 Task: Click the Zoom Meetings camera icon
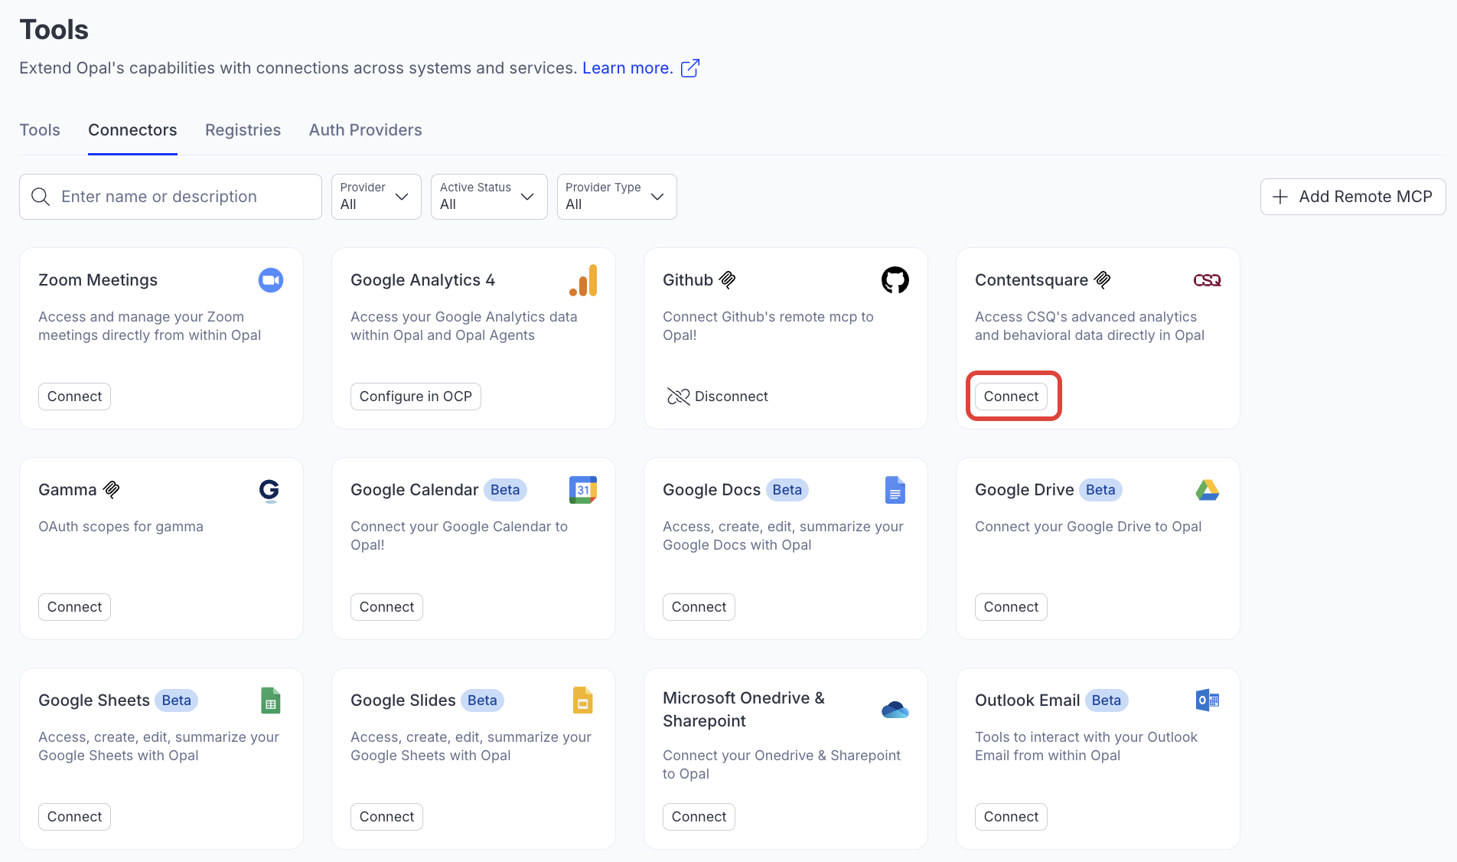271,280
